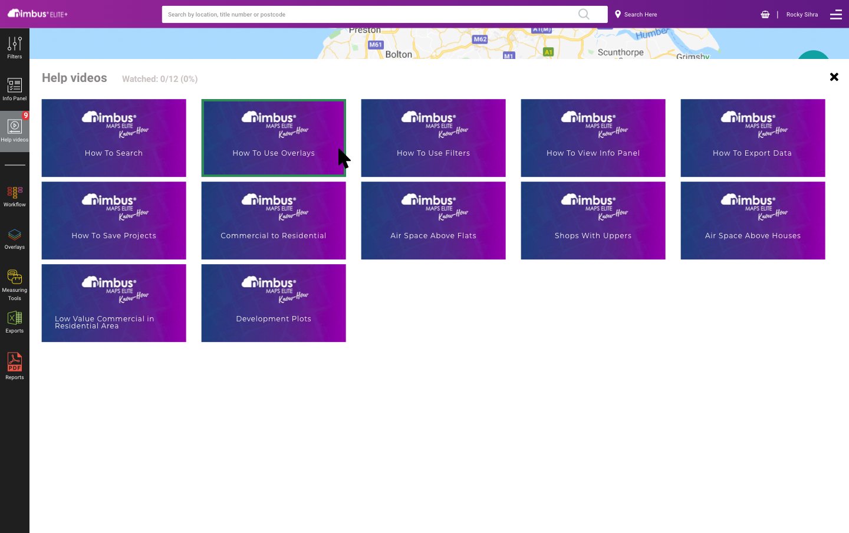Viewport: 849px width, 533px height.
Task: Play the How To Save Projects video
Action: click(x=114, y=221)
